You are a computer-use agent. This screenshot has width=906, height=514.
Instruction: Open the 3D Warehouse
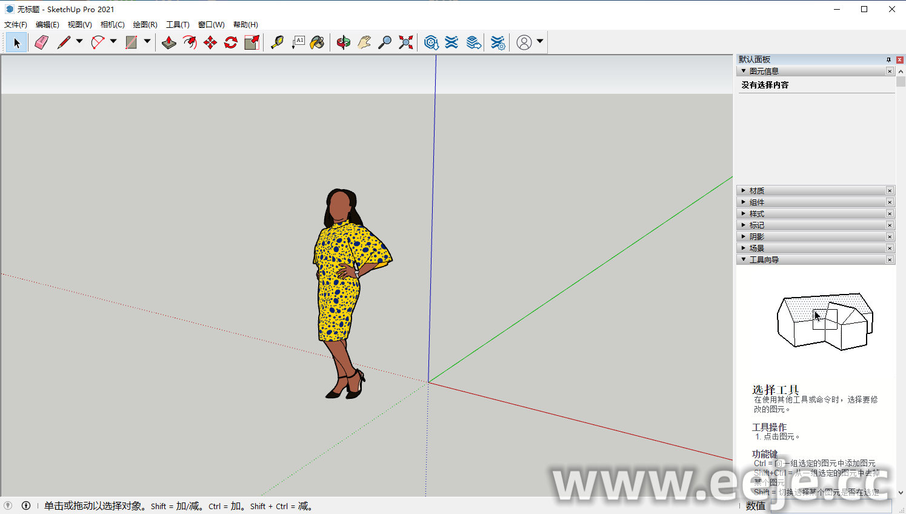pos(431,42)
